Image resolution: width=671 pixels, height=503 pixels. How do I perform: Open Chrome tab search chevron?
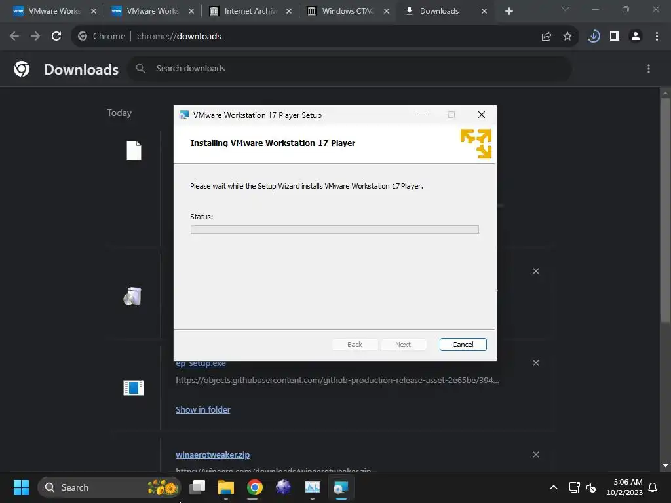(566, 9)
